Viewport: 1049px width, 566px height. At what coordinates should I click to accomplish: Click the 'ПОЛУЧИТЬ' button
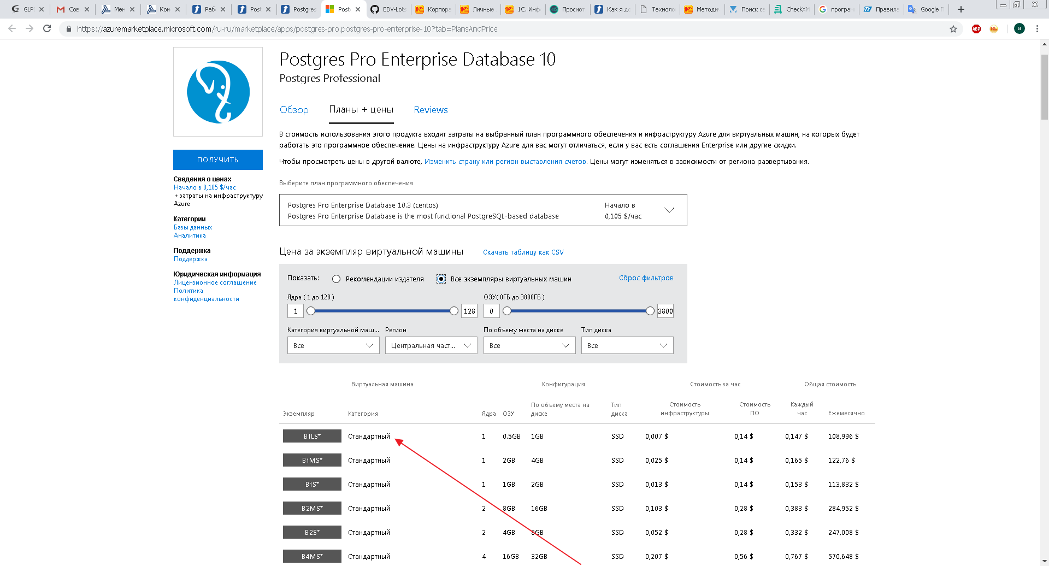tap(218, 160)
